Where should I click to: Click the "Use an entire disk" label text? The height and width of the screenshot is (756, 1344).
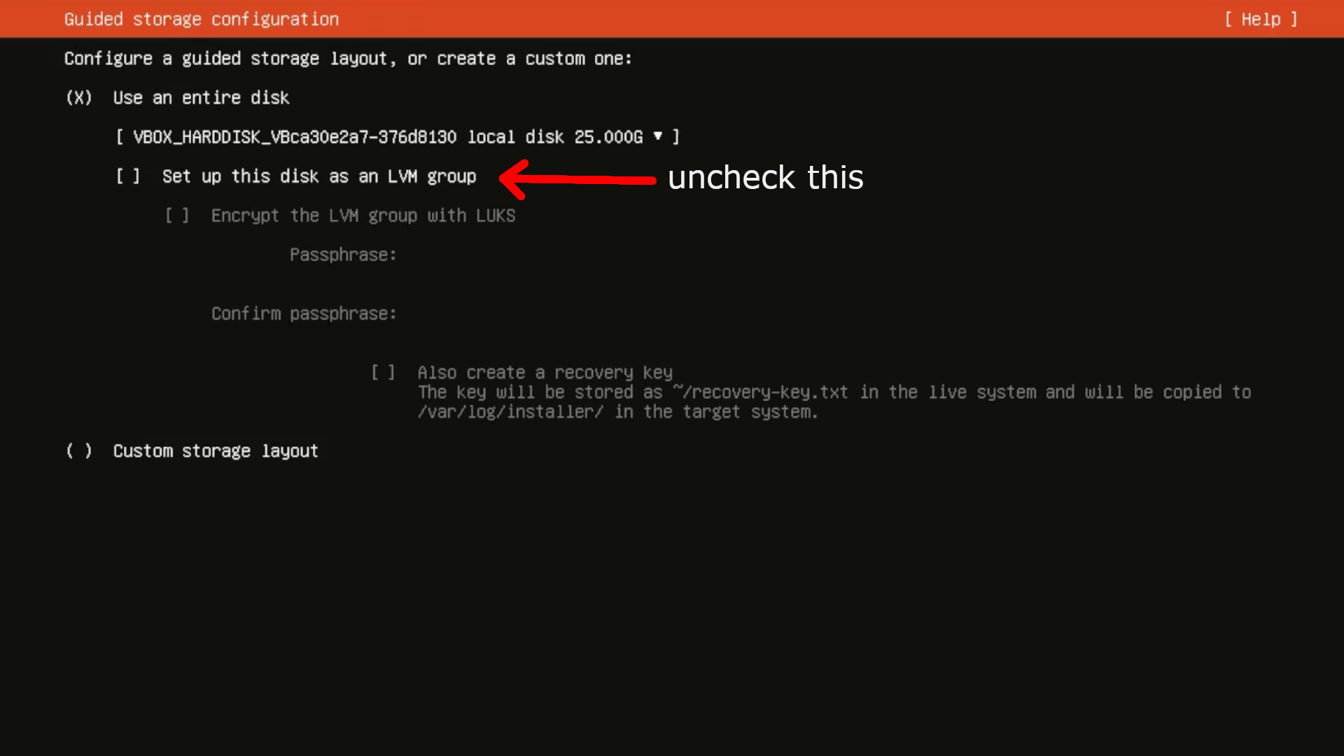point(202,98)
